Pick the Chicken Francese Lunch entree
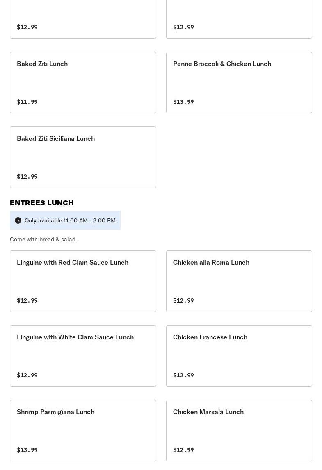Viewport: 322px width, 470px height. (x=210, y=337)
